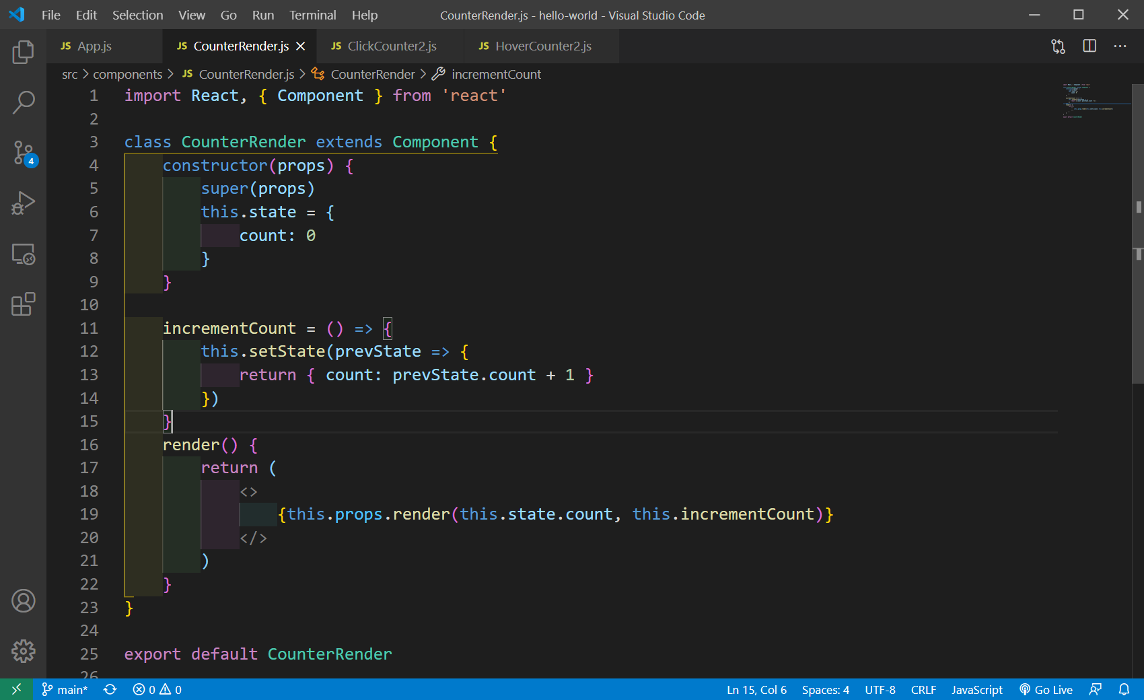
Task: Open the More Actions ellipsis menu
Action: pyautogui.click(x=1120, y=46)
